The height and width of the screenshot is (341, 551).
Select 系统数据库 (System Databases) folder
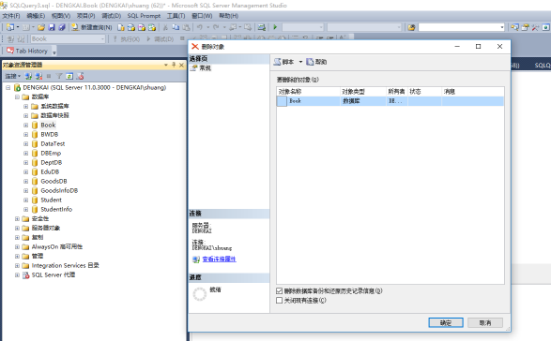pos(54,106)
